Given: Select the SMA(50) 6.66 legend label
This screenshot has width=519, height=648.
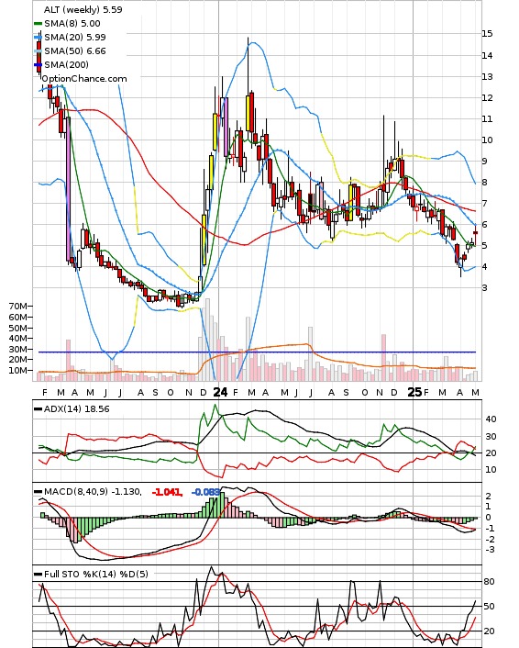Looking at the screenshot, I should (x=75, y=50).
